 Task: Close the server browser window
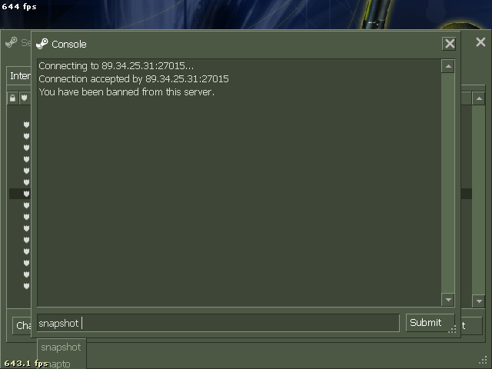[x=480, y=42]
